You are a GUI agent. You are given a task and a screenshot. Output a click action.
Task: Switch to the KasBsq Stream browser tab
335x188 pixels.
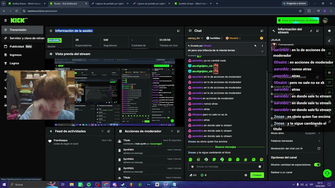click(x=26, y=4)
